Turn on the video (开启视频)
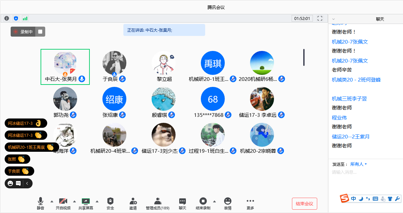This screenshot has height=213, width=403. point(63,203)
